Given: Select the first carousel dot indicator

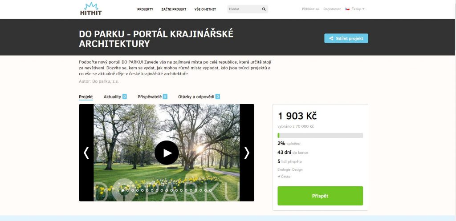Looking at the screenshot, I should (x=123, y=190).
